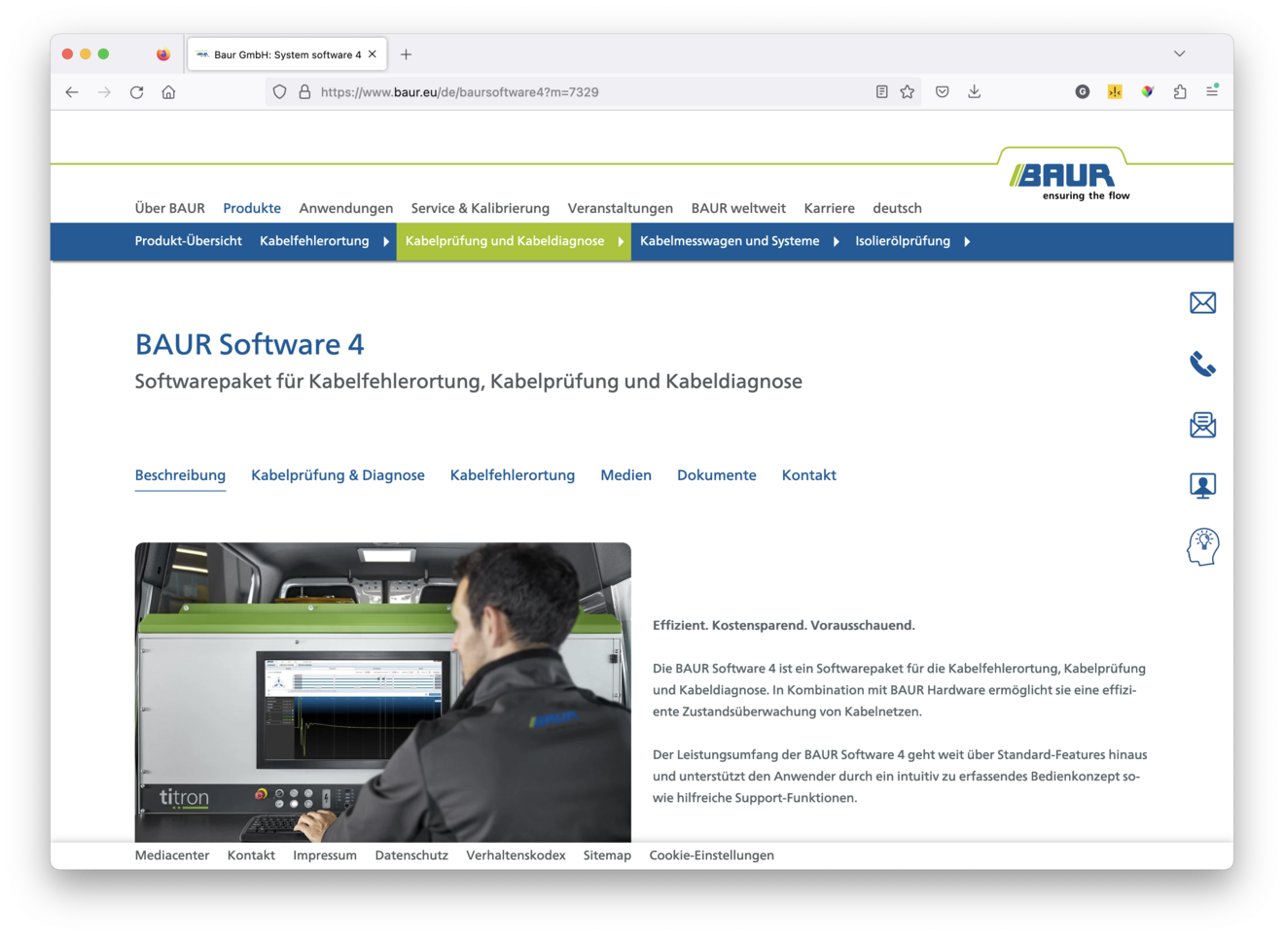Image resolution: width=1284 pixels, height=936 pixels.
Task: Open Service & Kalibrierung menu
Action: pyautogui.click(x=481, y=208)
